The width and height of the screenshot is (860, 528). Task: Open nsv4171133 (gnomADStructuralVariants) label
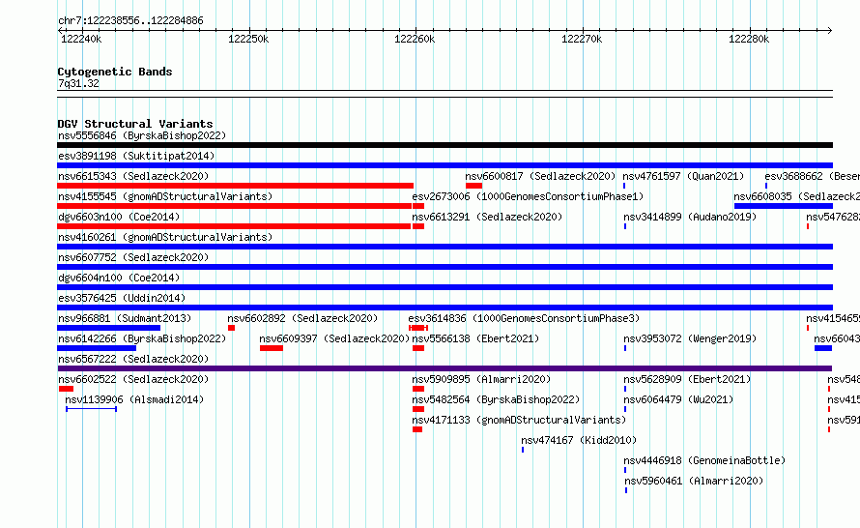(519, 420)
